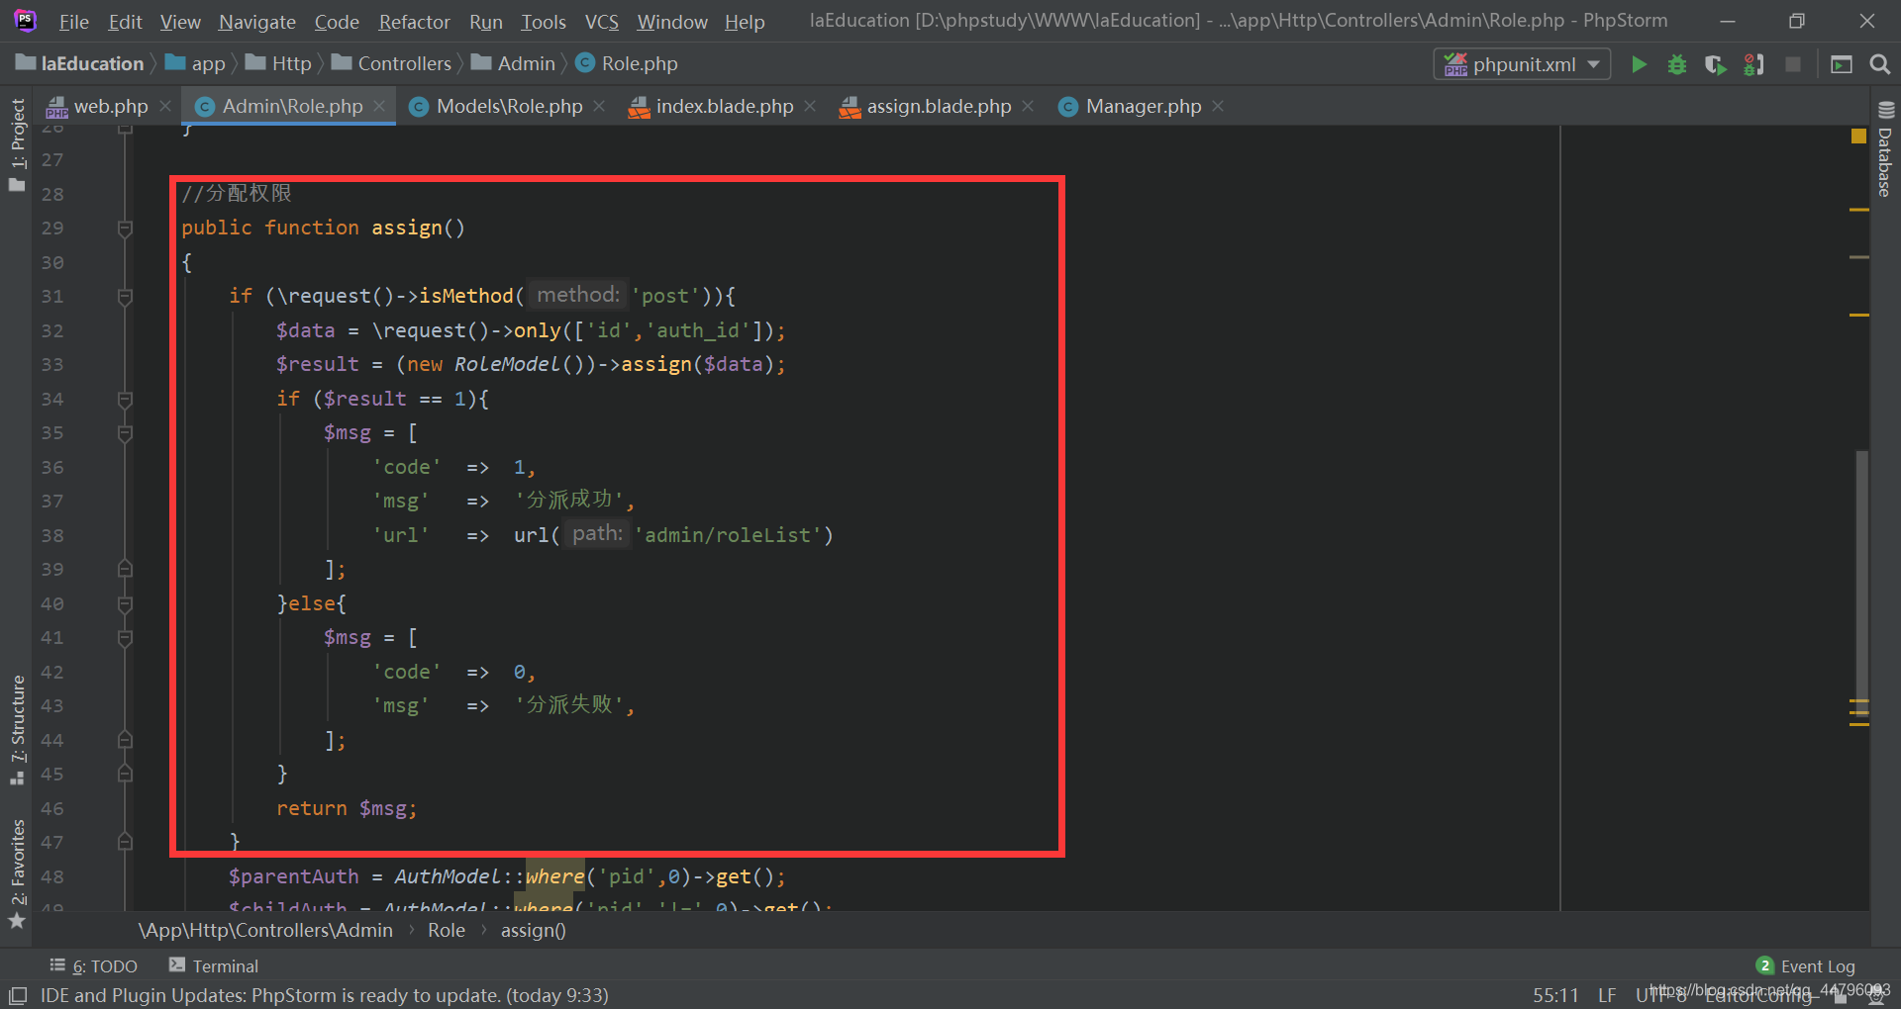The image size is (1901, 1009).
Task: Toggle tool window quick-access icon in status bar
Action: pyautogui.click(x=18, y=995)
